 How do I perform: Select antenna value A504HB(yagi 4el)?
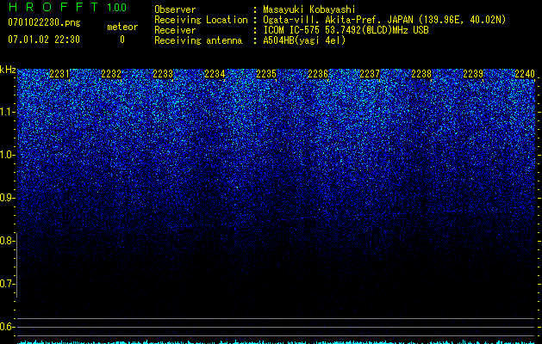coord(304,40)
